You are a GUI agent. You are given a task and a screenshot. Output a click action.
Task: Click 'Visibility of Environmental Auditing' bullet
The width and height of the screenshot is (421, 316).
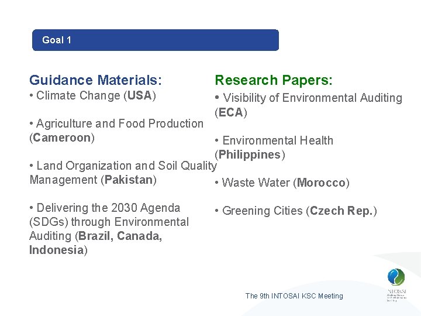(309, 98)
